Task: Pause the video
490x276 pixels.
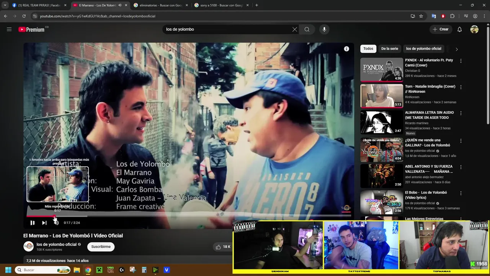Action: [x=33, y=223]
